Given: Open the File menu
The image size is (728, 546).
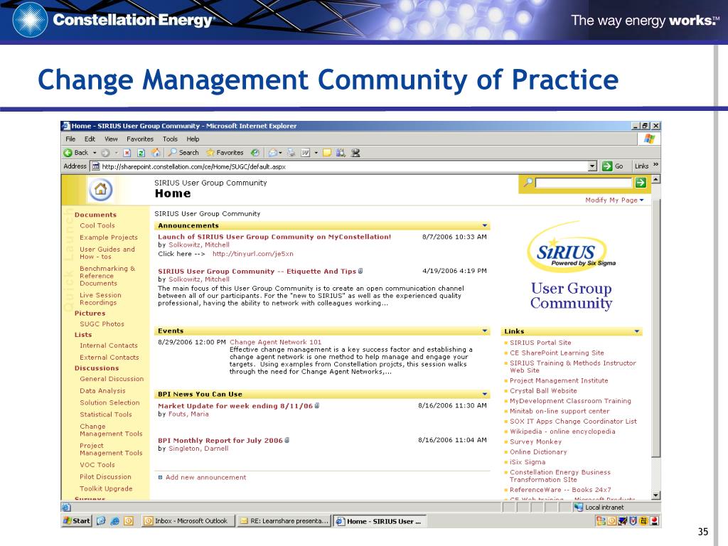Looking at the screenshot, I should pyautogui.click(x=70, y=139).
